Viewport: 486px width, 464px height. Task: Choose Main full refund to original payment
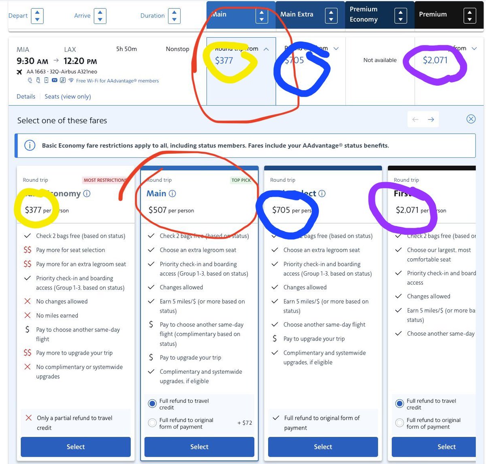152,423
